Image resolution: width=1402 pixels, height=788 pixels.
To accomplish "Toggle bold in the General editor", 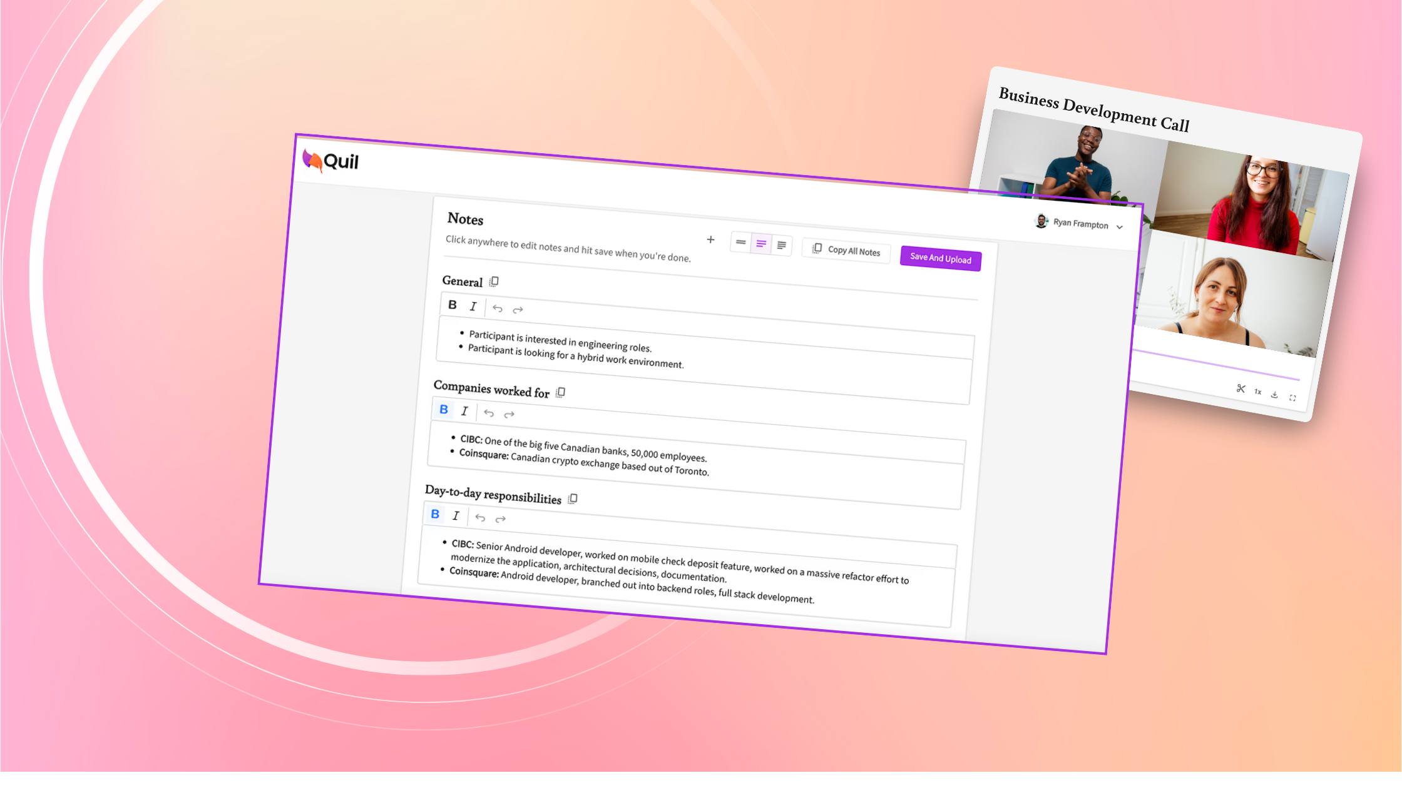I will tap(453, 305).
